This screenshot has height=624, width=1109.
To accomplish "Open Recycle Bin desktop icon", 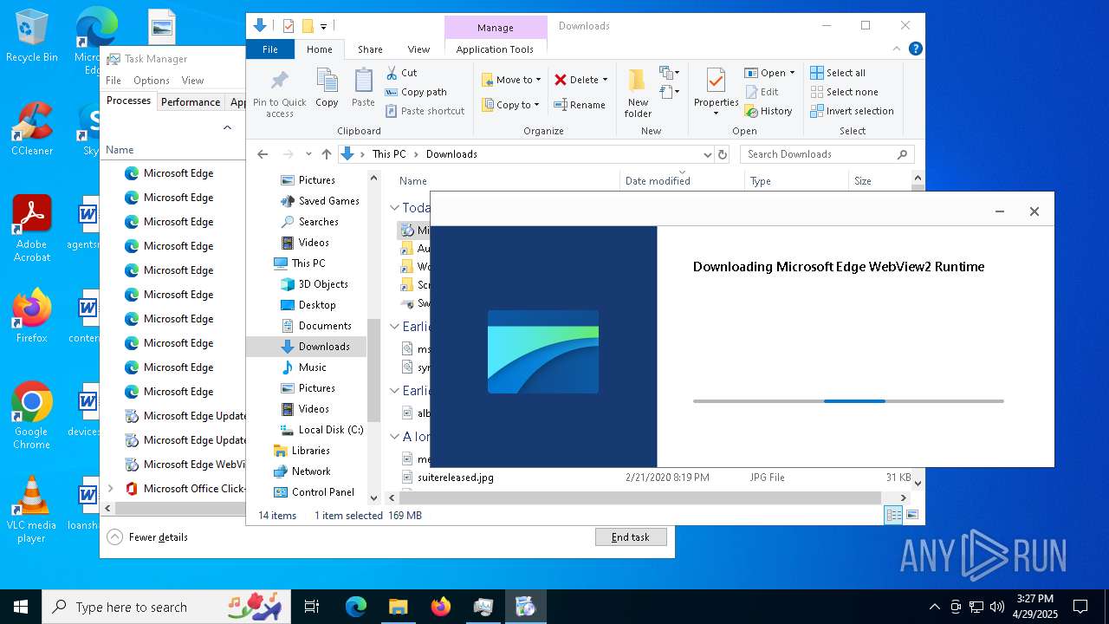I will [x=31, y=36].
